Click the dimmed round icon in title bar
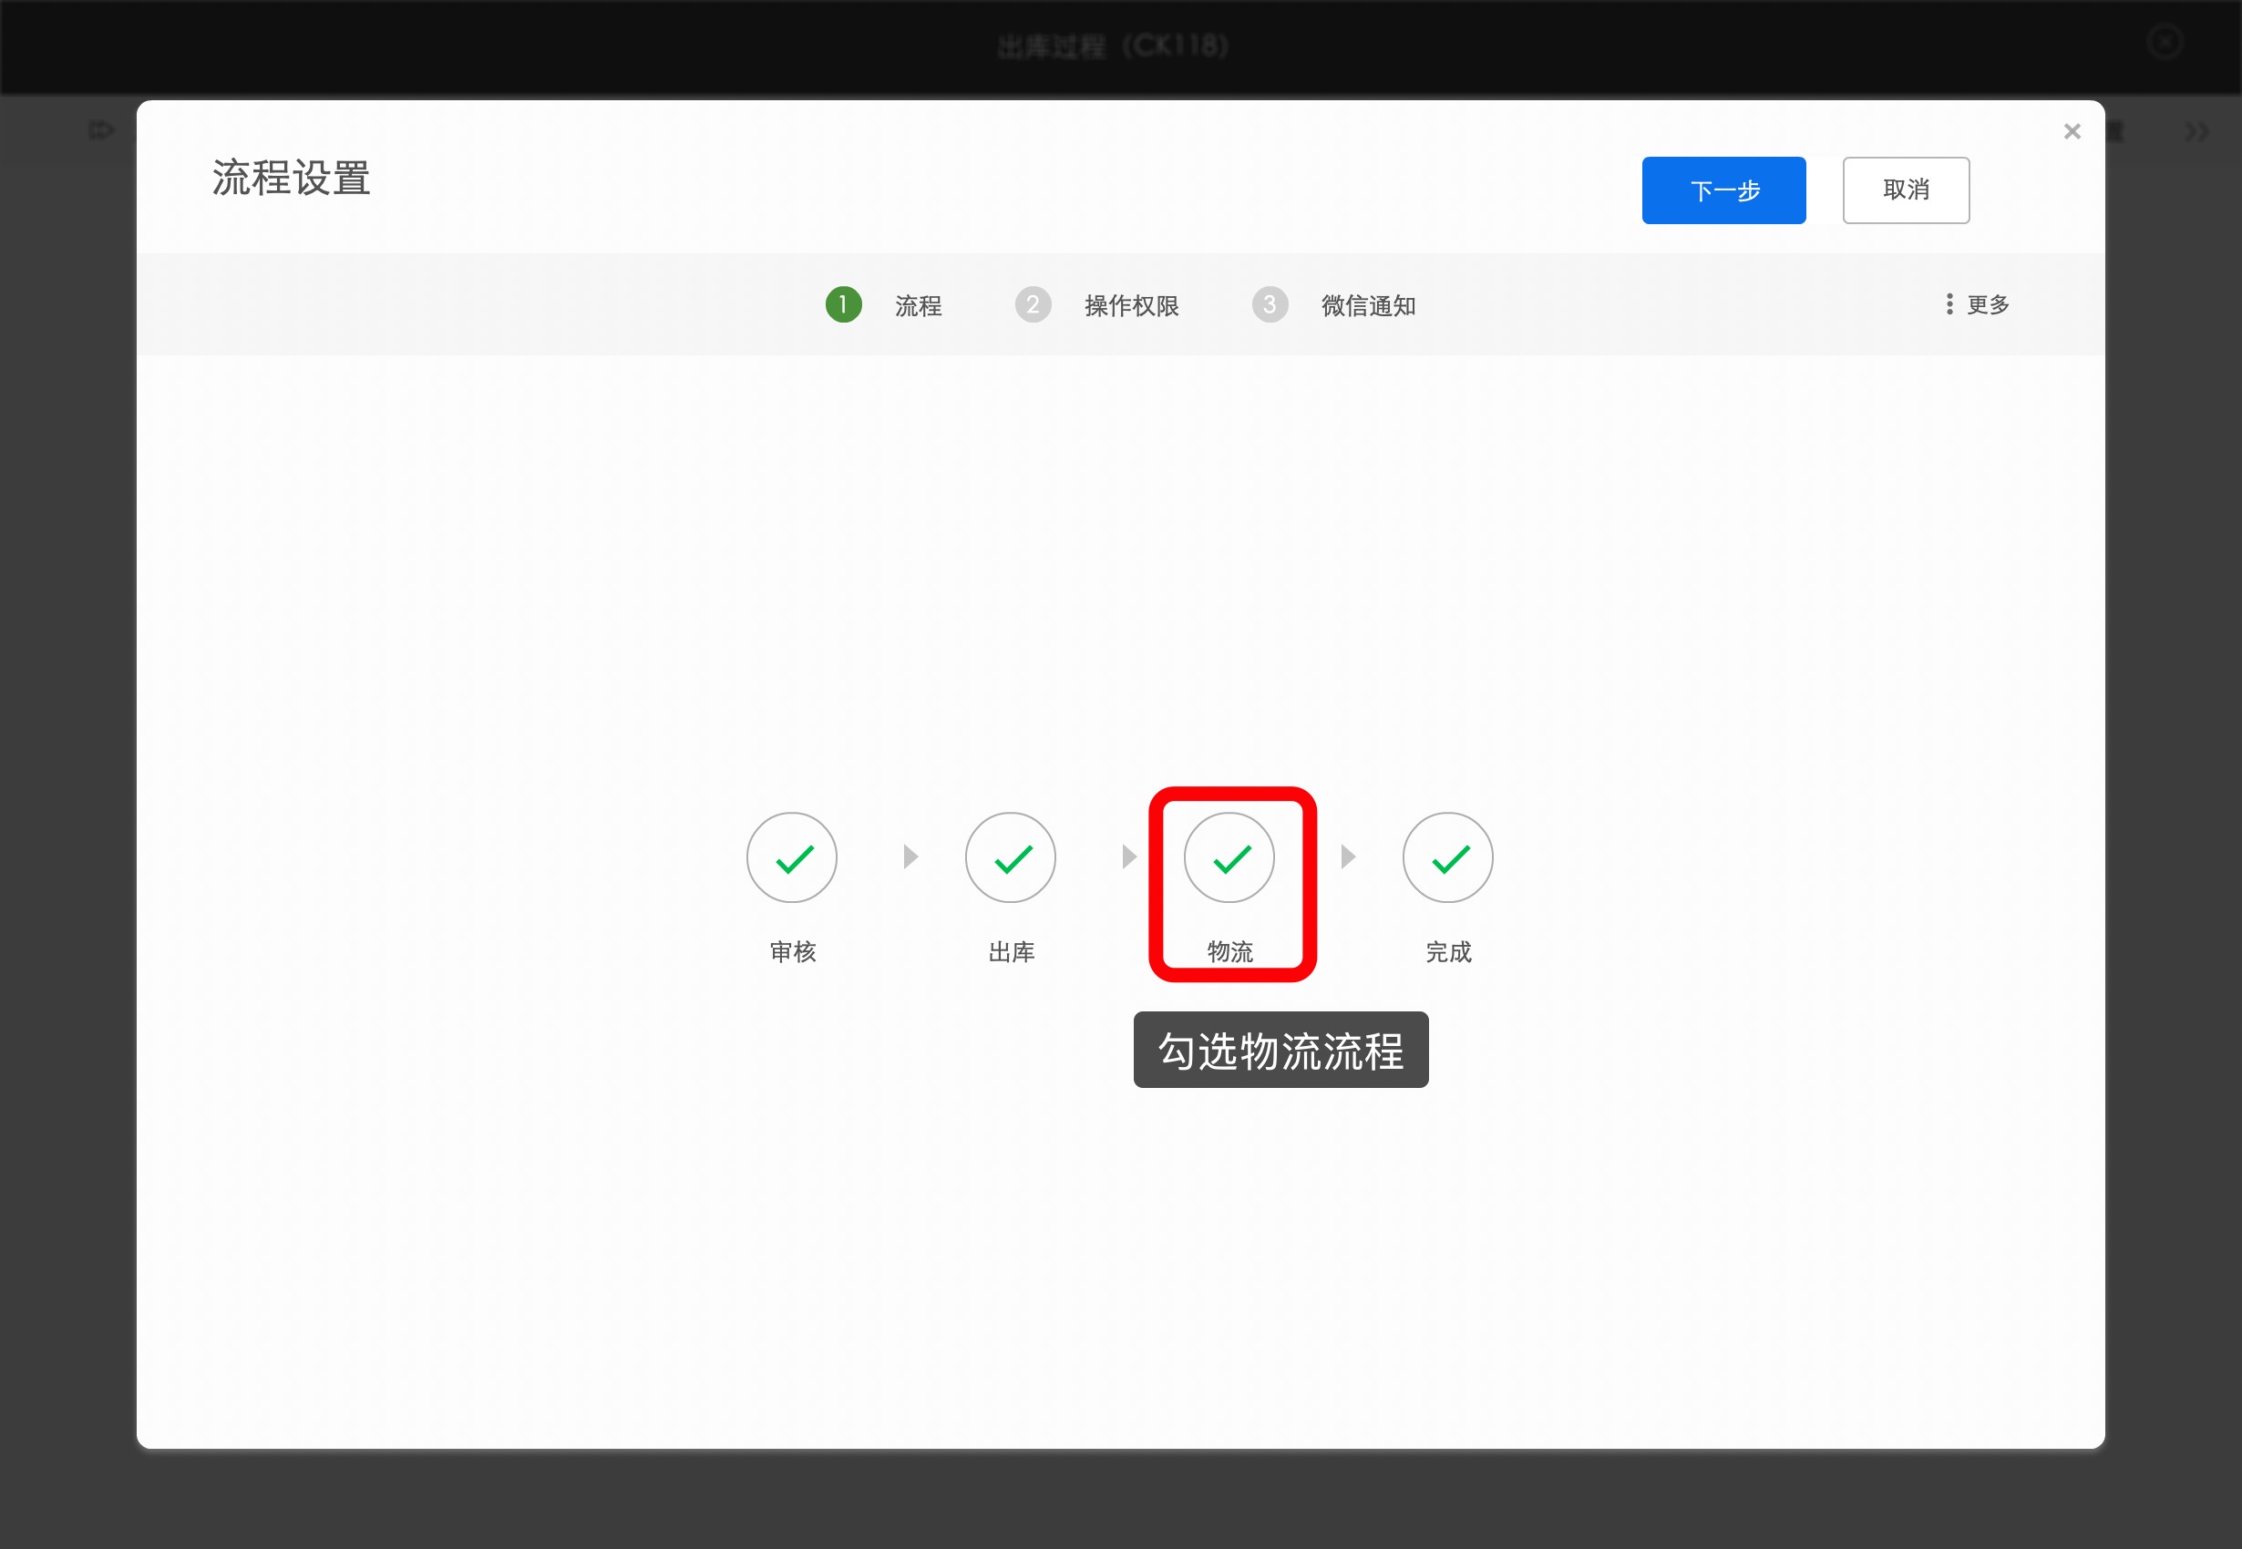 click(x=2165, y=42)
